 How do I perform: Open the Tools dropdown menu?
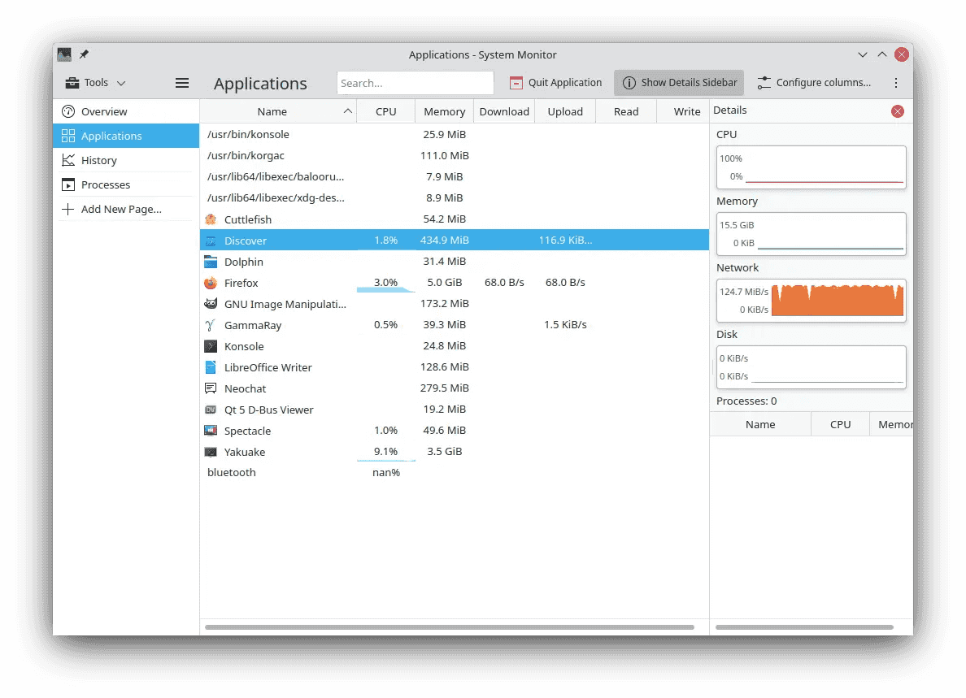(x=94, y=82)
